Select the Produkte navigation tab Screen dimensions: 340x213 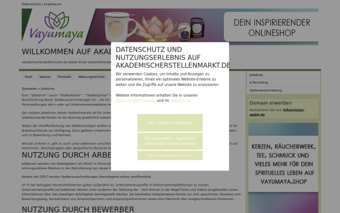coord(64,77)
